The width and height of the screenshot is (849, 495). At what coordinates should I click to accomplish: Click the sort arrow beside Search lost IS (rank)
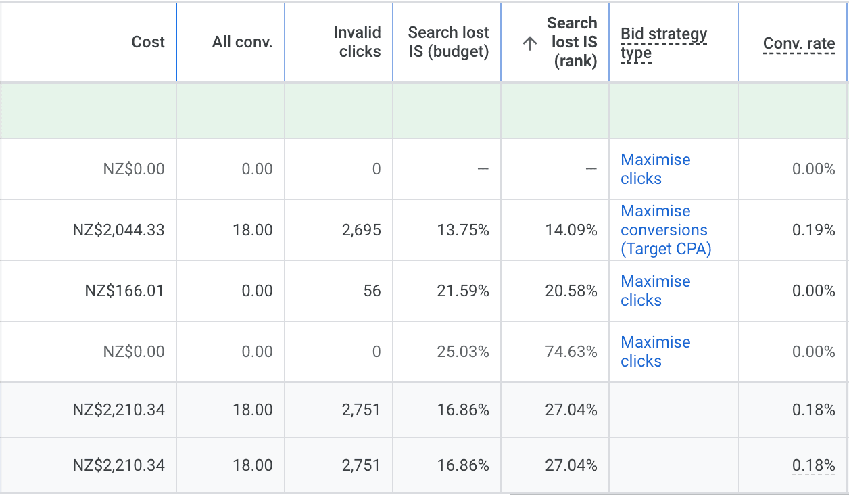[531, 43]
